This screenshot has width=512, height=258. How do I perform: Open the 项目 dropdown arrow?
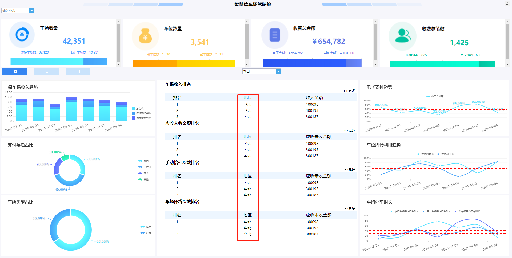point(278,71)
